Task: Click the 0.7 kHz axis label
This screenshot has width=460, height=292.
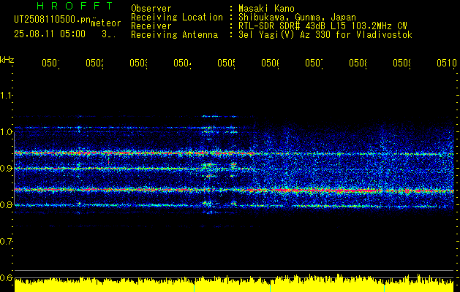Action: (x=6, y=242)
